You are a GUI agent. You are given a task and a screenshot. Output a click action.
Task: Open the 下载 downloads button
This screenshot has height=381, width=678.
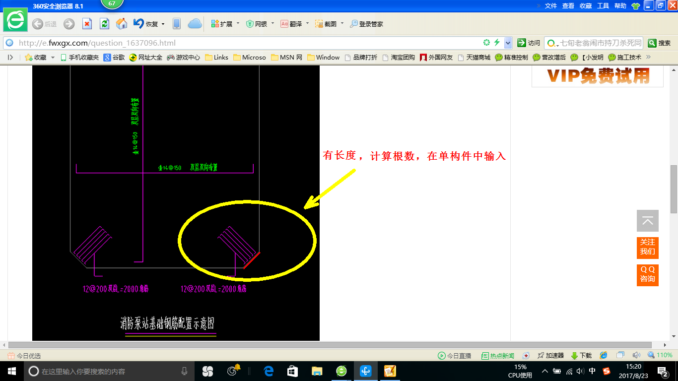(x=581, y=356)
